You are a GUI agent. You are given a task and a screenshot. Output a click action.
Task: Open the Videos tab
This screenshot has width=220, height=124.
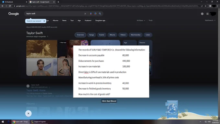(x=123, y=35)
